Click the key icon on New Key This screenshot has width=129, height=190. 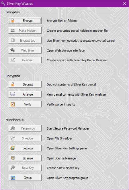(13, 168)
